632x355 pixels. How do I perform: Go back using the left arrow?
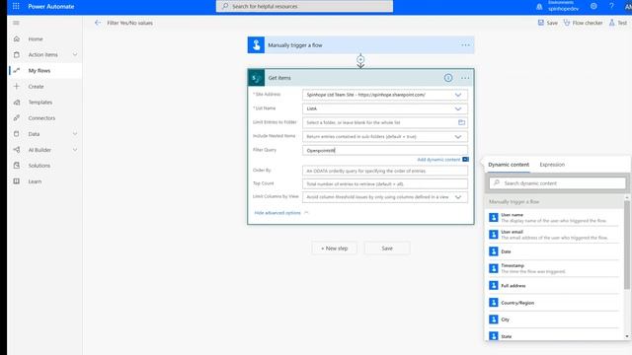click(x=98, y=23)
